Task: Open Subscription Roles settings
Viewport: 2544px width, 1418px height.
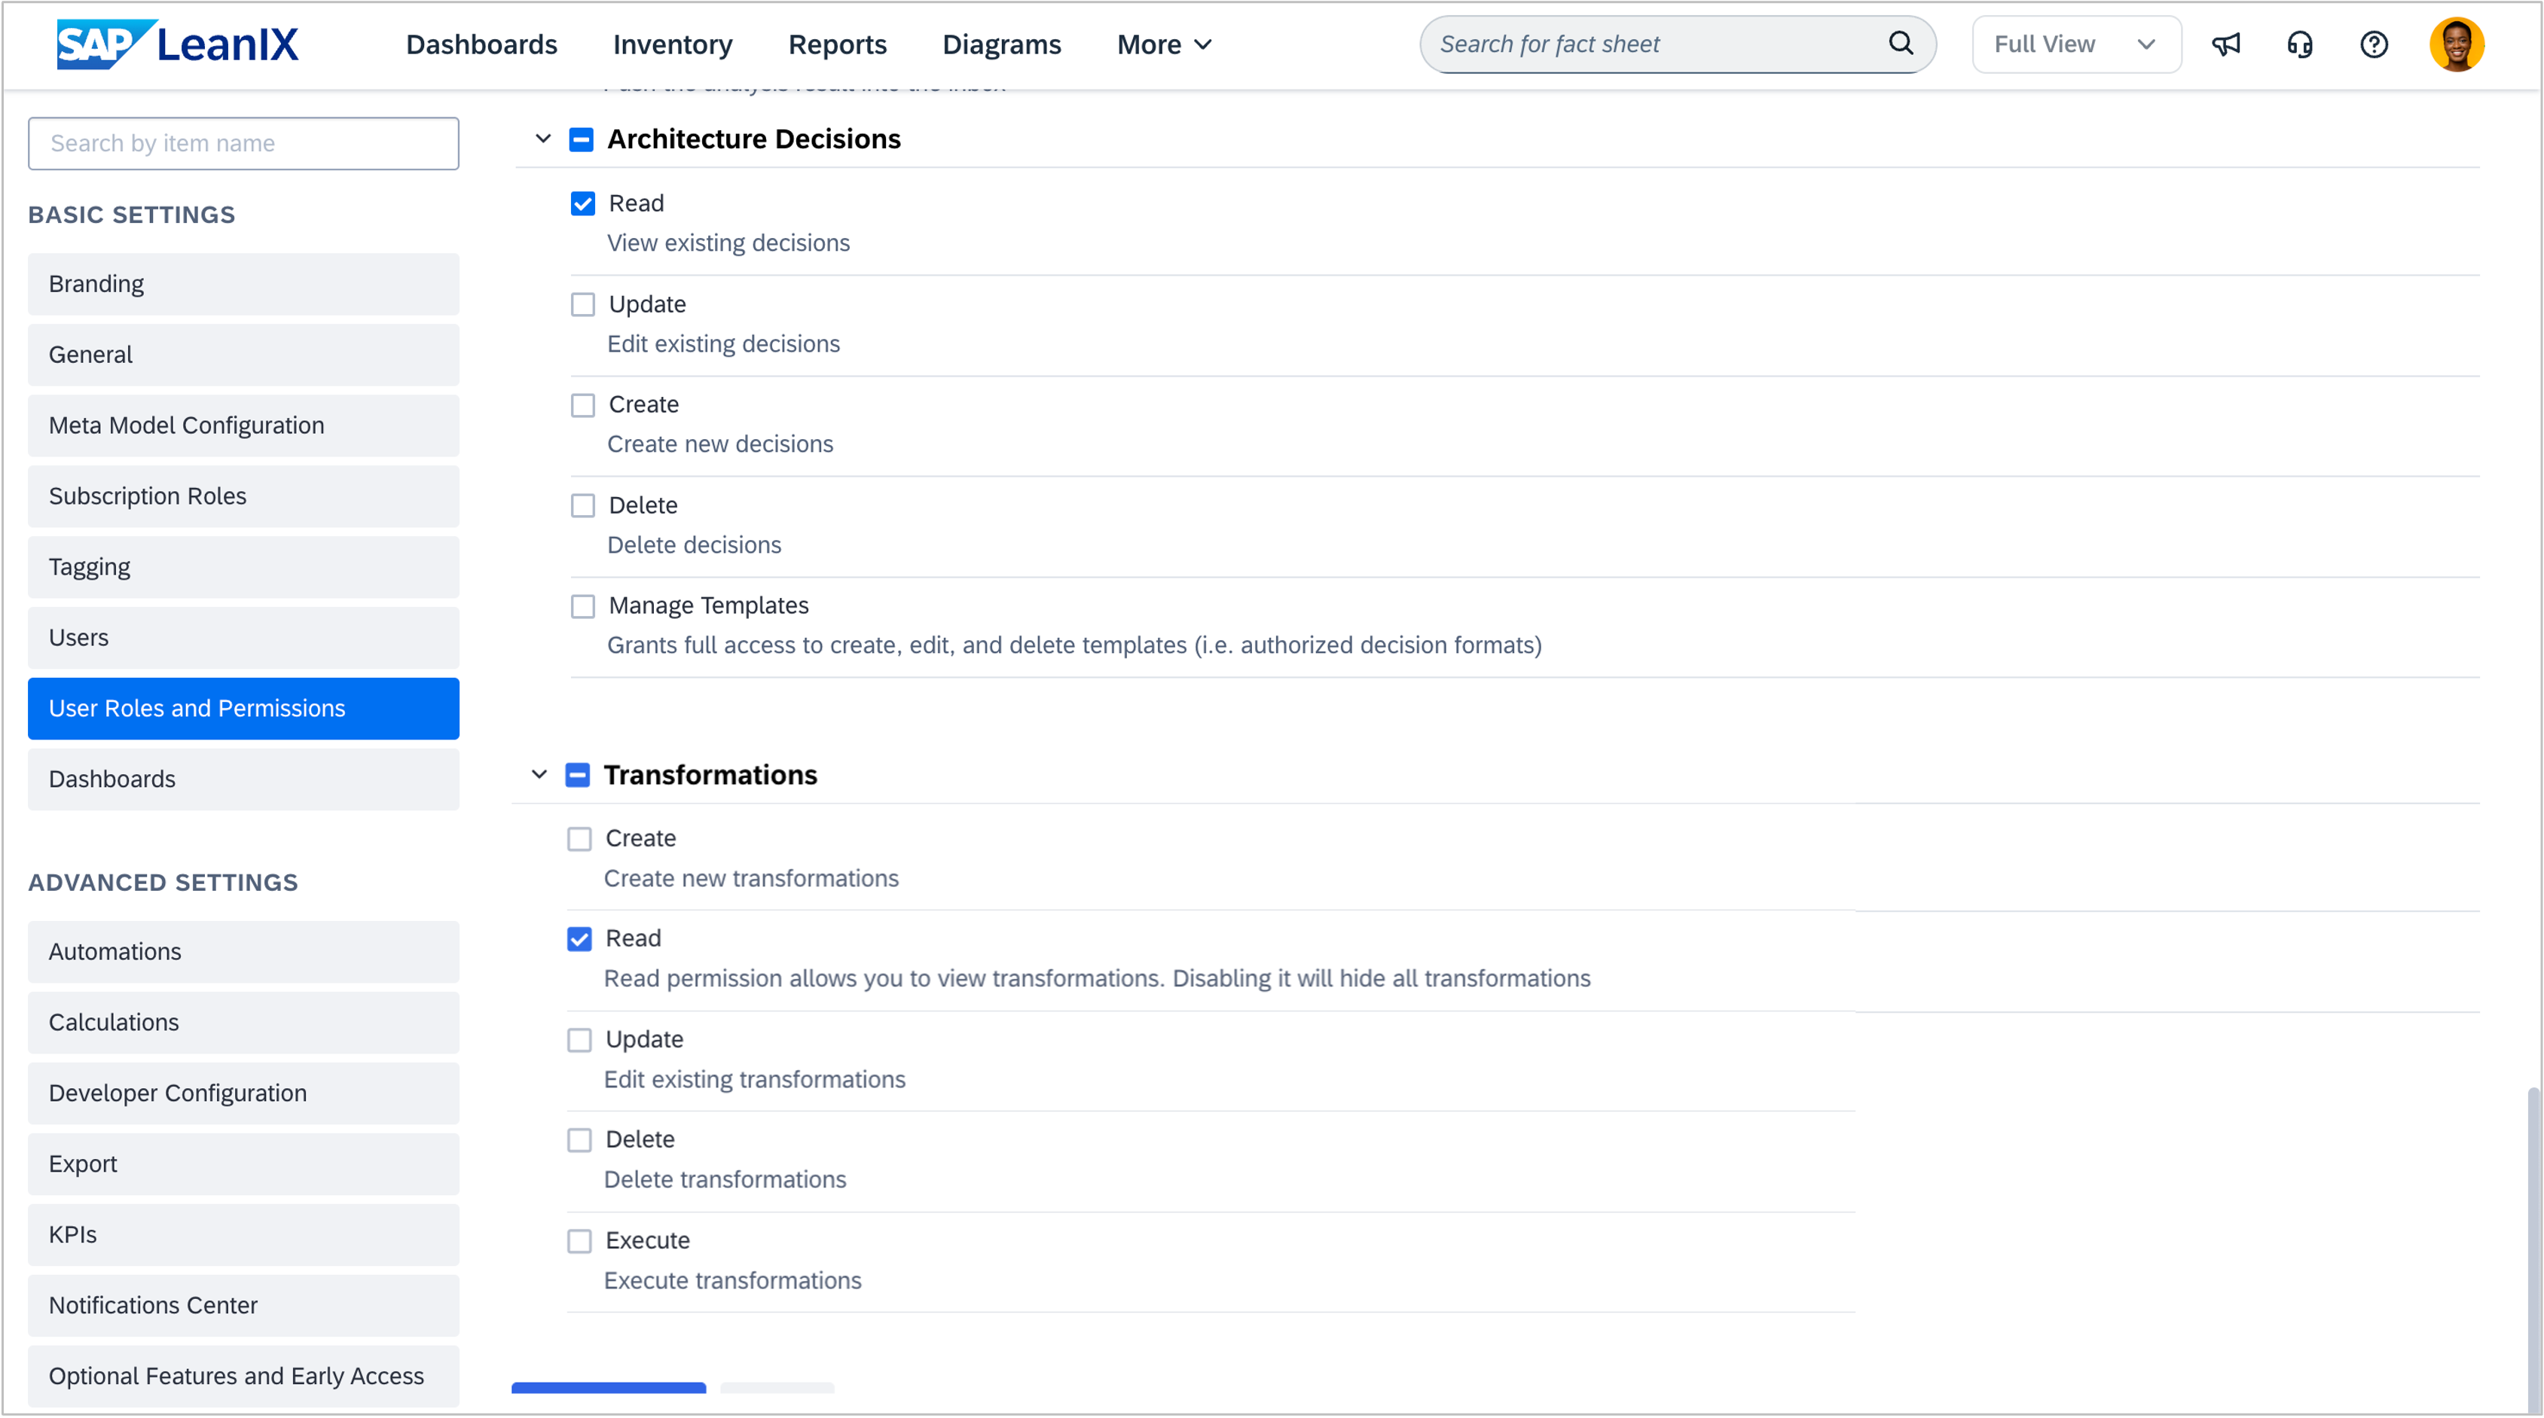Action: (243, 496)
